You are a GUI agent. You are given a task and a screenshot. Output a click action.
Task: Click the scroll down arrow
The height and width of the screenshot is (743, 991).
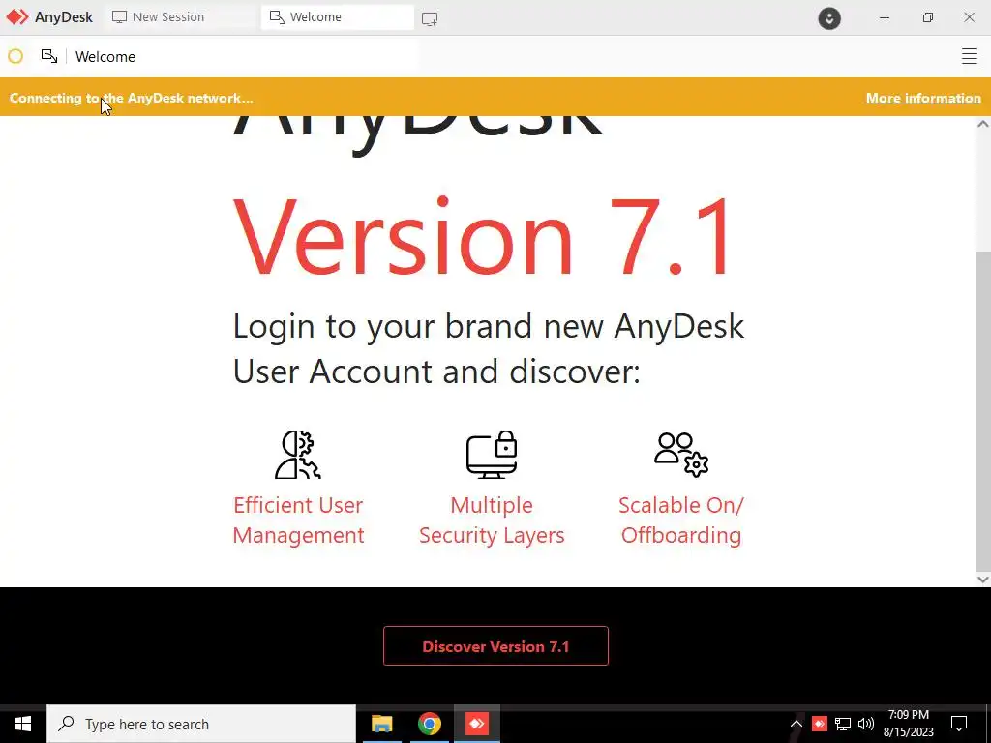coord(983,579)
